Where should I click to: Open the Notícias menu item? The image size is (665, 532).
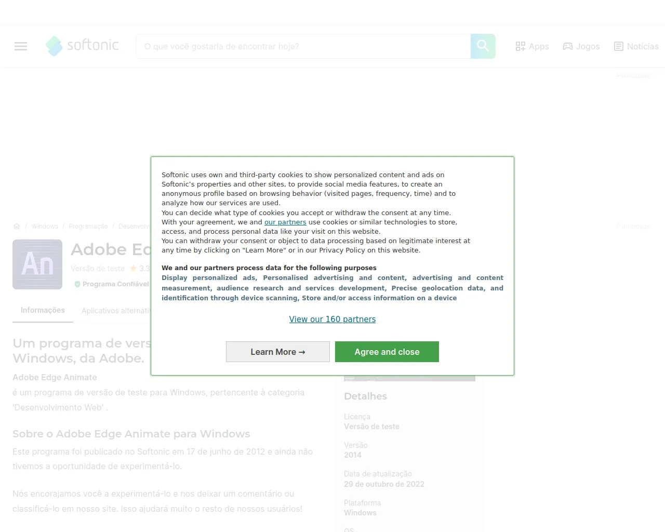[636, 46]
